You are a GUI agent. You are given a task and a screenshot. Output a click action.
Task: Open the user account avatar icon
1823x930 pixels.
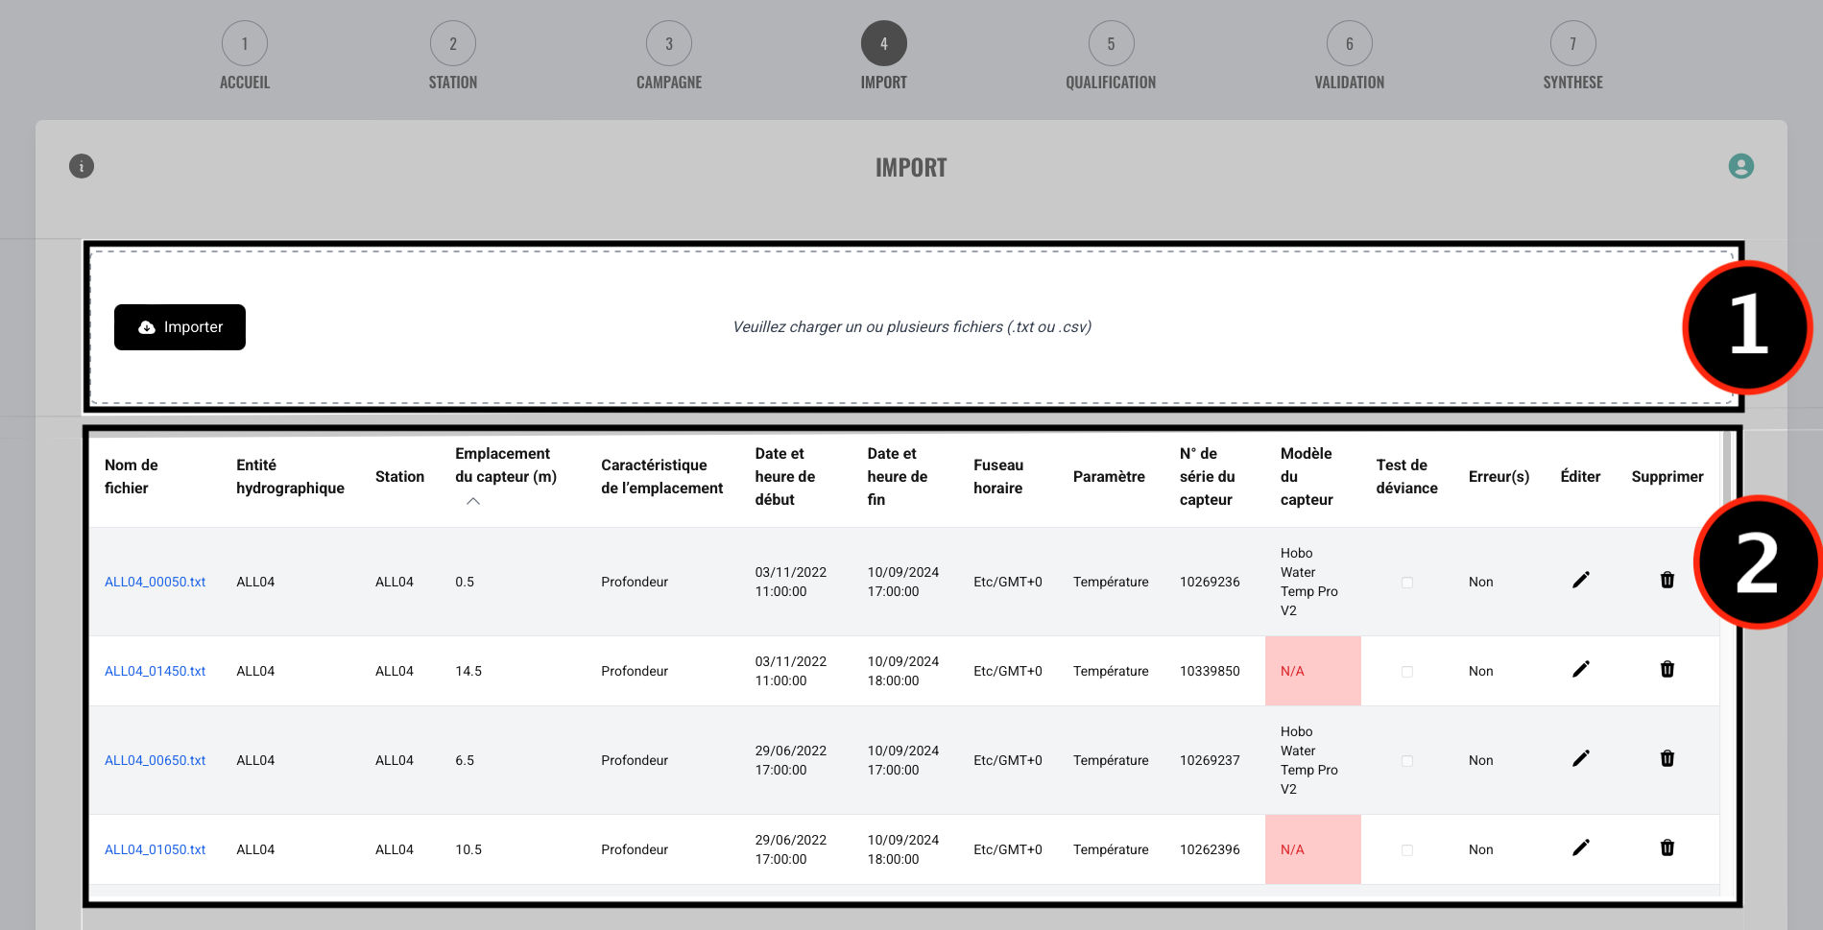1740,166
